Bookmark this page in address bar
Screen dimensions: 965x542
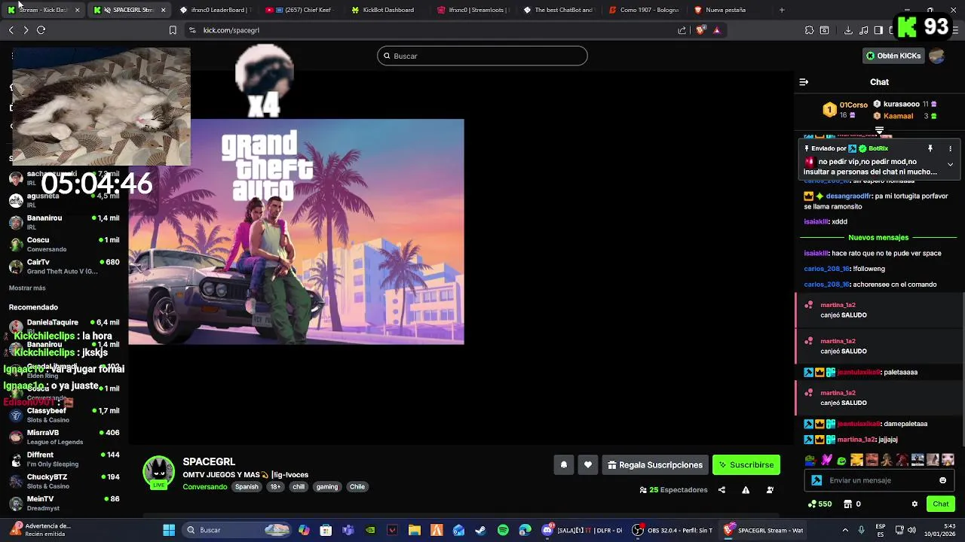coord(173,30)
